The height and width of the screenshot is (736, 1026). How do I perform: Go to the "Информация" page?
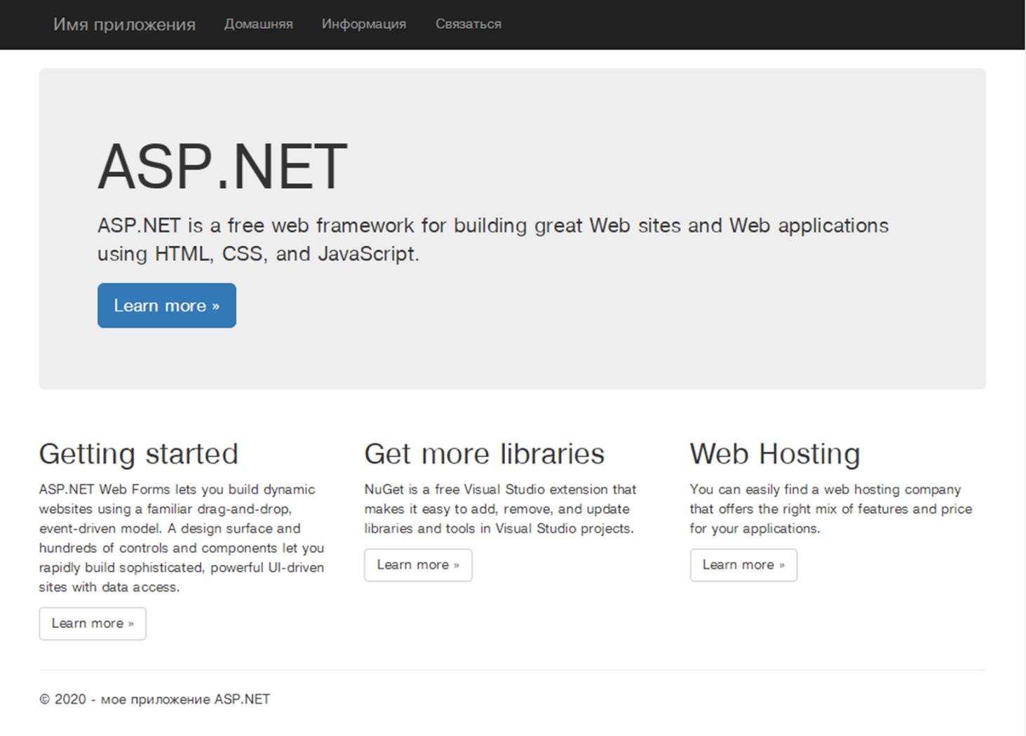pyautogui.click(x=364, y=24)
